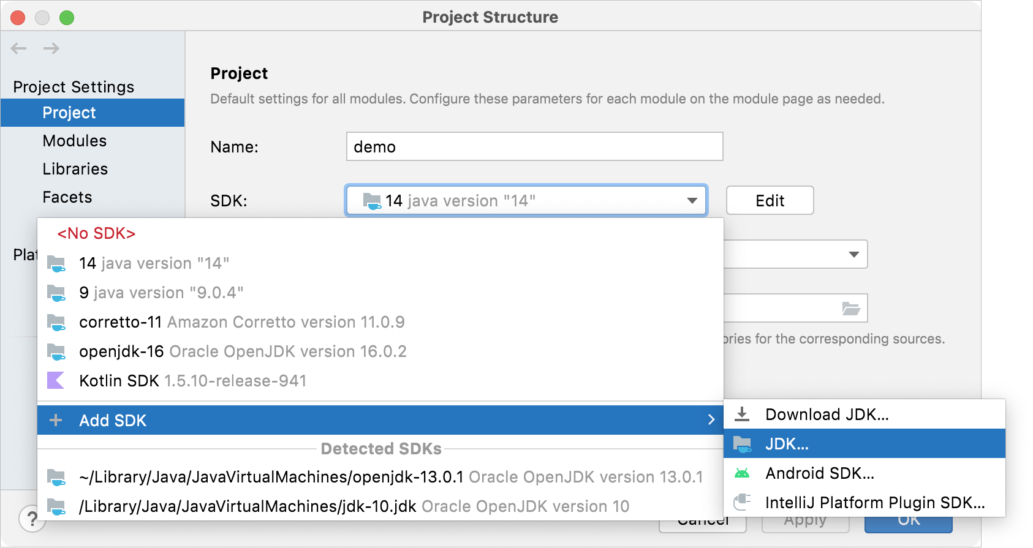This screenshot has height=548, width=1033.
Task: Select Project in Project Settings sidebar
Action: pos(93,113)
